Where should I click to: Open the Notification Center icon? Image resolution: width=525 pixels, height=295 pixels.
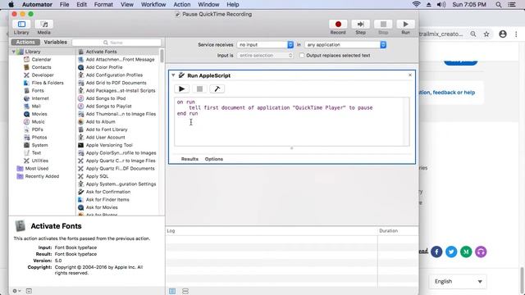(512, 4)
